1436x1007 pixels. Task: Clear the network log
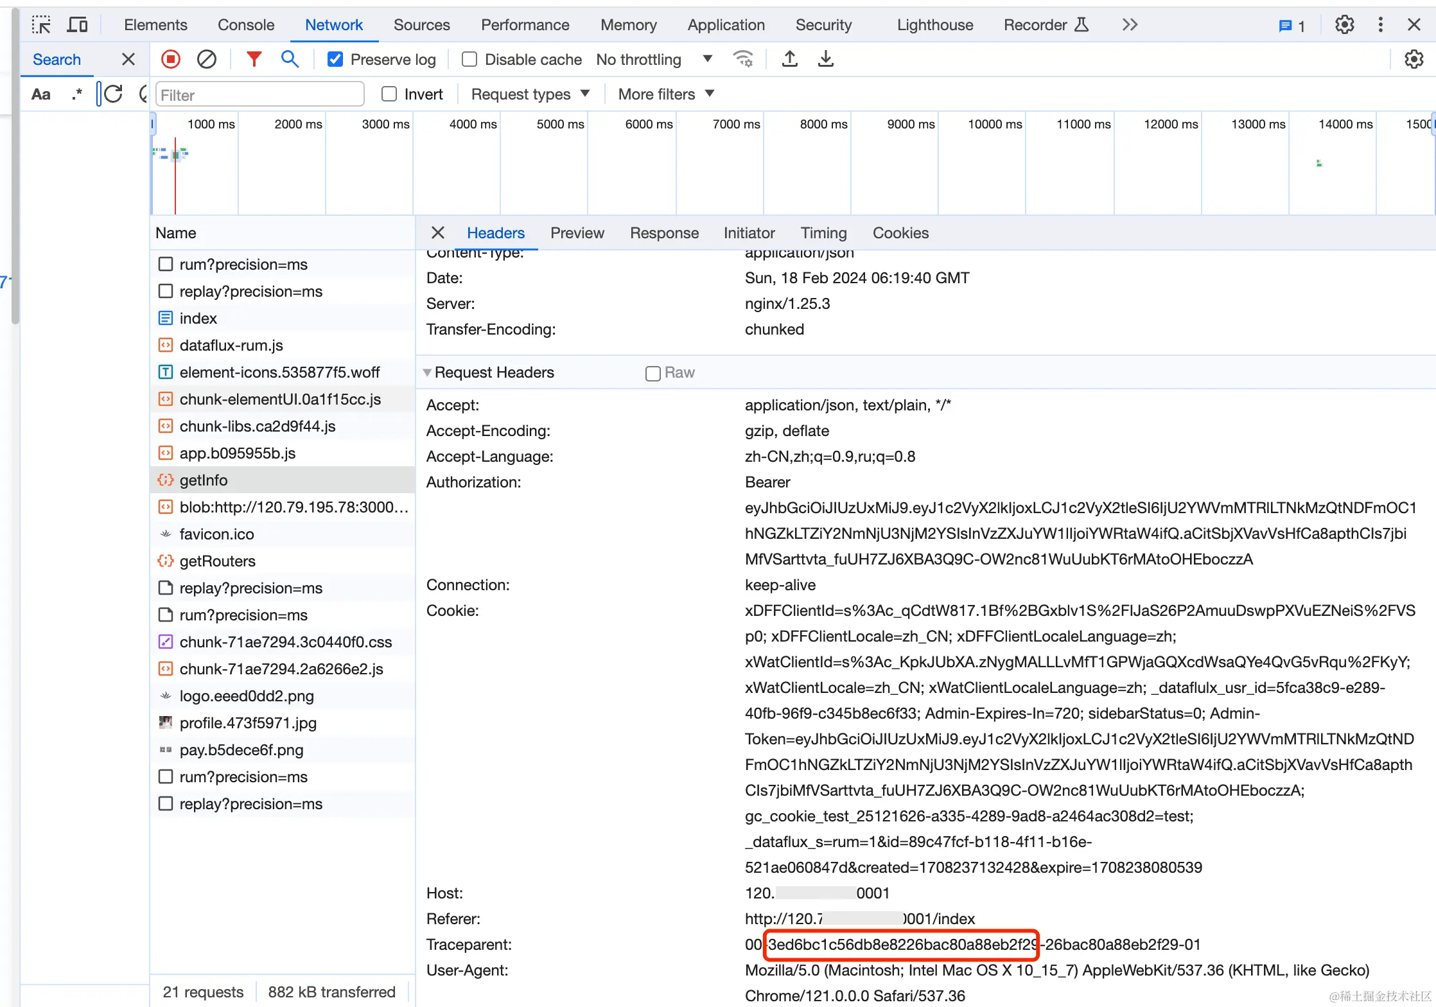click(206, 59)
